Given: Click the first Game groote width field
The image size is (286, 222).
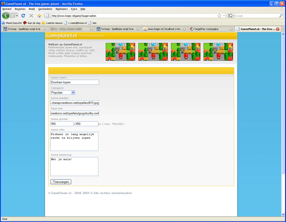Looking at the screenshot, I should pyautogui.click(x=62, y=124).
